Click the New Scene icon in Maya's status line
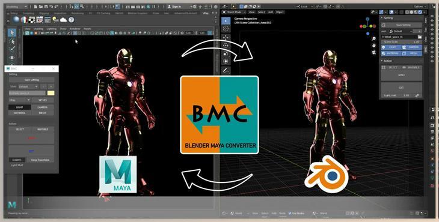The width and height of the screenshot is (439, 222). [x=36, y=7]
